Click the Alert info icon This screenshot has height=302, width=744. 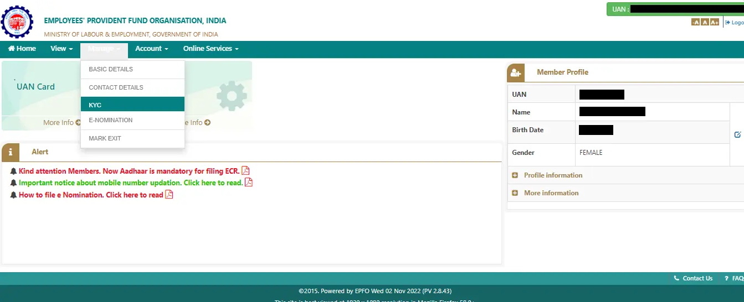10,152
